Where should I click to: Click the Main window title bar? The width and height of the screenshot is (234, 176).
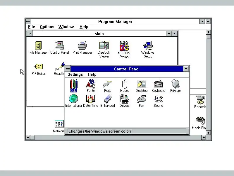99,34
